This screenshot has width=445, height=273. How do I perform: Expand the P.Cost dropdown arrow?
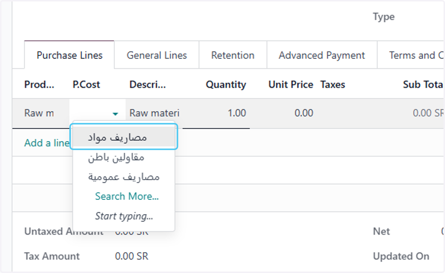tap(116, 114)
